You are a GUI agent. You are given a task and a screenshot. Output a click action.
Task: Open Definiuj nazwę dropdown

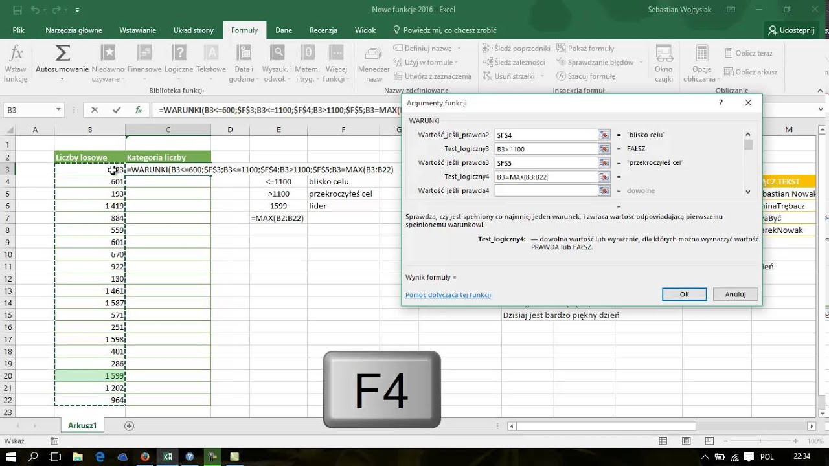pos(459,49)
